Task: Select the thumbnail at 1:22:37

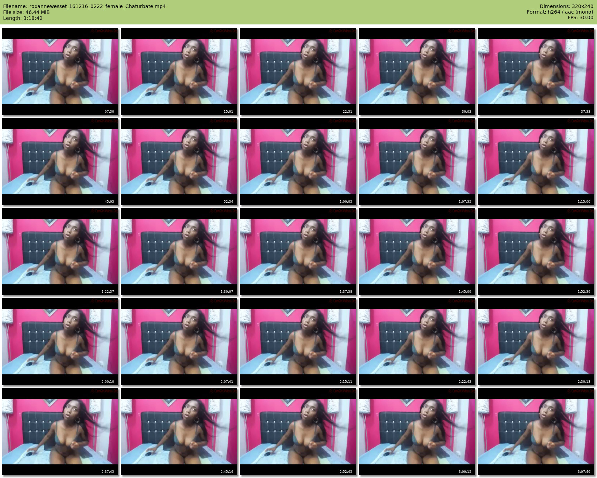Action: 60,252
